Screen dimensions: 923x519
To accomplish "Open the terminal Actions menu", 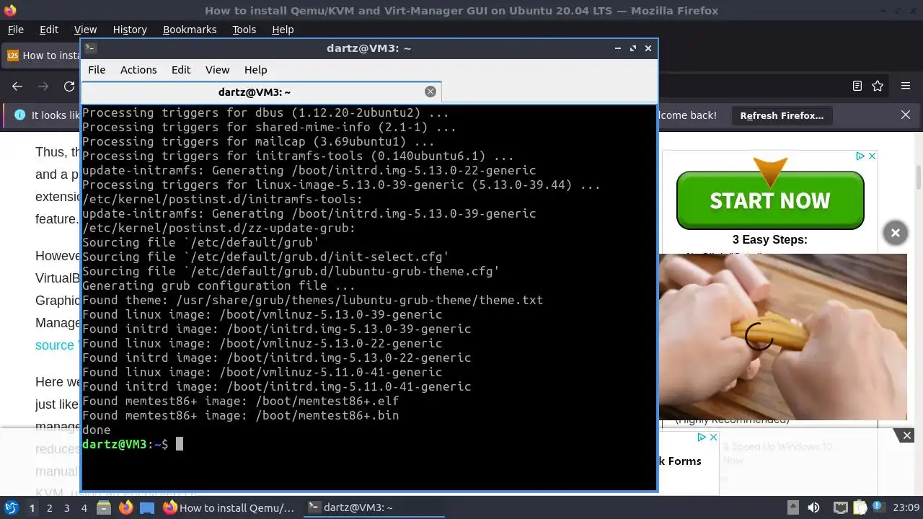I will click(x=138, y=70).
